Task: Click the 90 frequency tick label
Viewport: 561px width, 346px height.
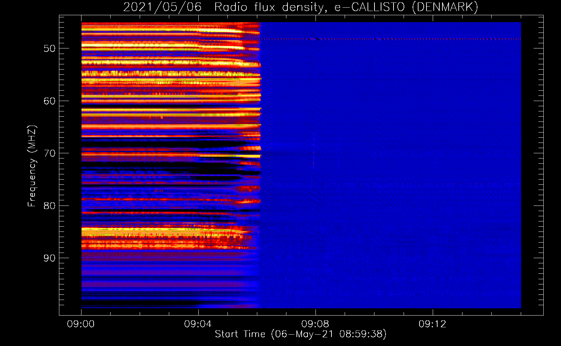Action: coord(49,258)
